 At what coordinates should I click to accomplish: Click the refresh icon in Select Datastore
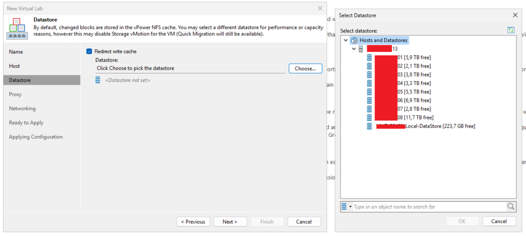[x=511, y=31]
